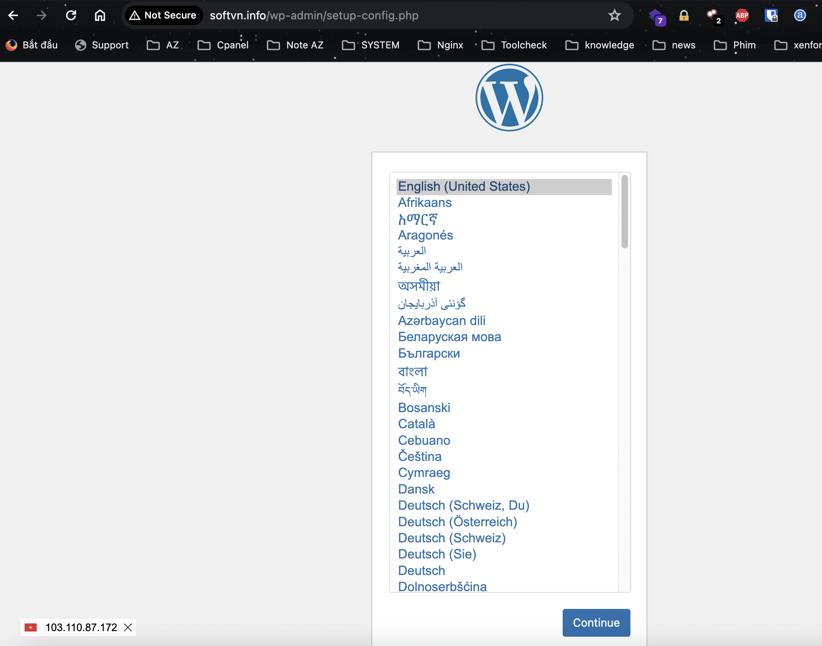The height and width of the screenshot is (646, 822).
Task: Click the purple extension with badge 7
Action: (x=656, y=16)
